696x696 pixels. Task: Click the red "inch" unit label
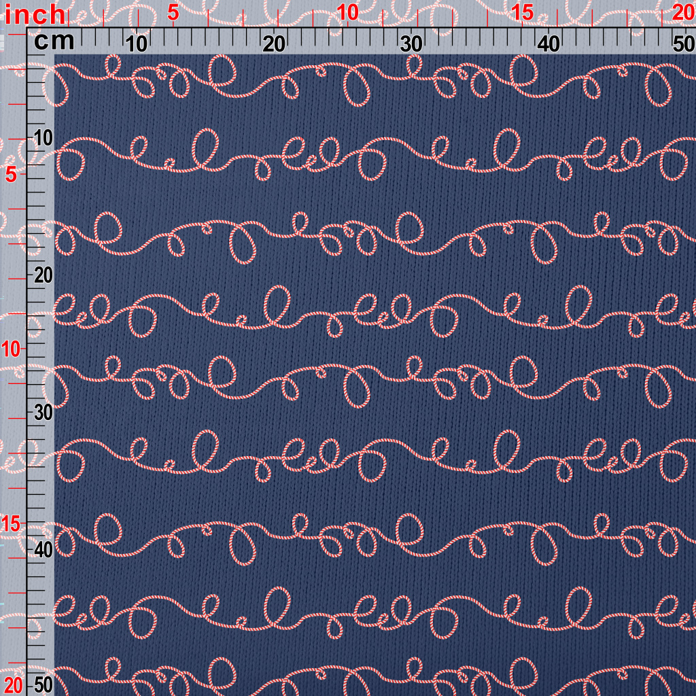35,14
